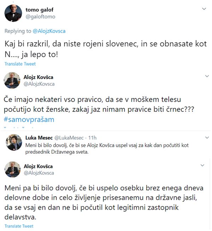
Task: Click Alojz Kovšca's avatar on the #samovprašam tweet
Action: [x=12, y=81]
